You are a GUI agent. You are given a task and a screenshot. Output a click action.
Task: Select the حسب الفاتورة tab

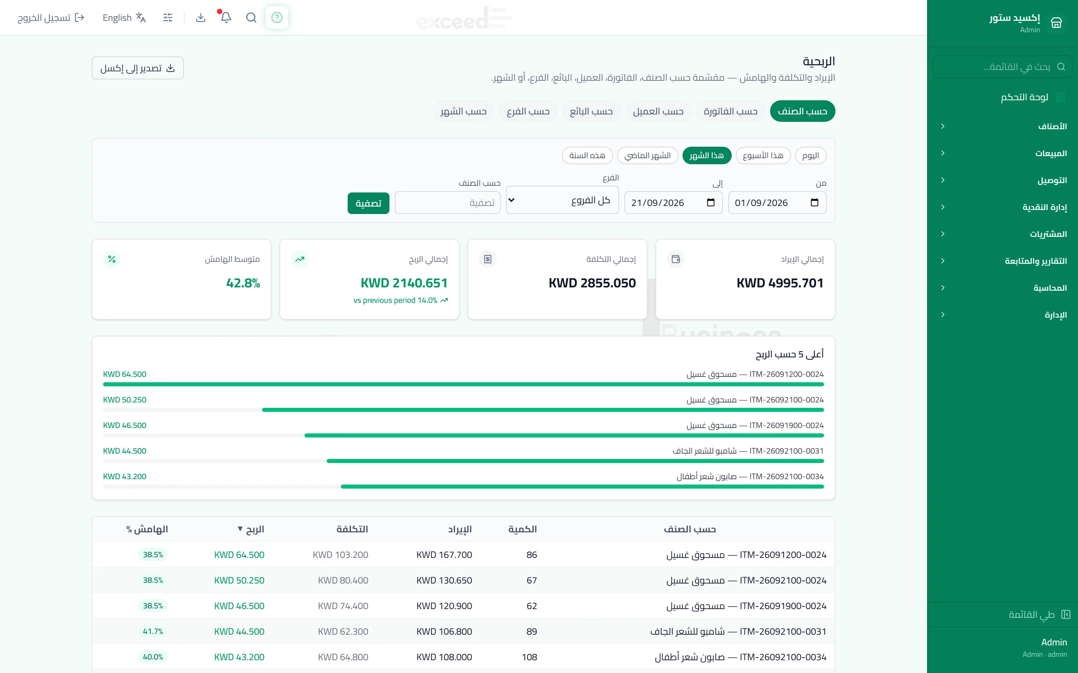pos(731,111)
